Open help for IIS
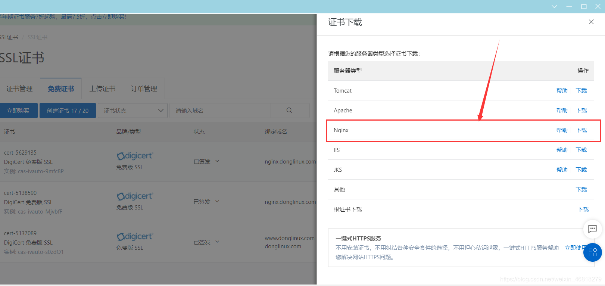This screenshot has height=286, width=605. [562, 150]
